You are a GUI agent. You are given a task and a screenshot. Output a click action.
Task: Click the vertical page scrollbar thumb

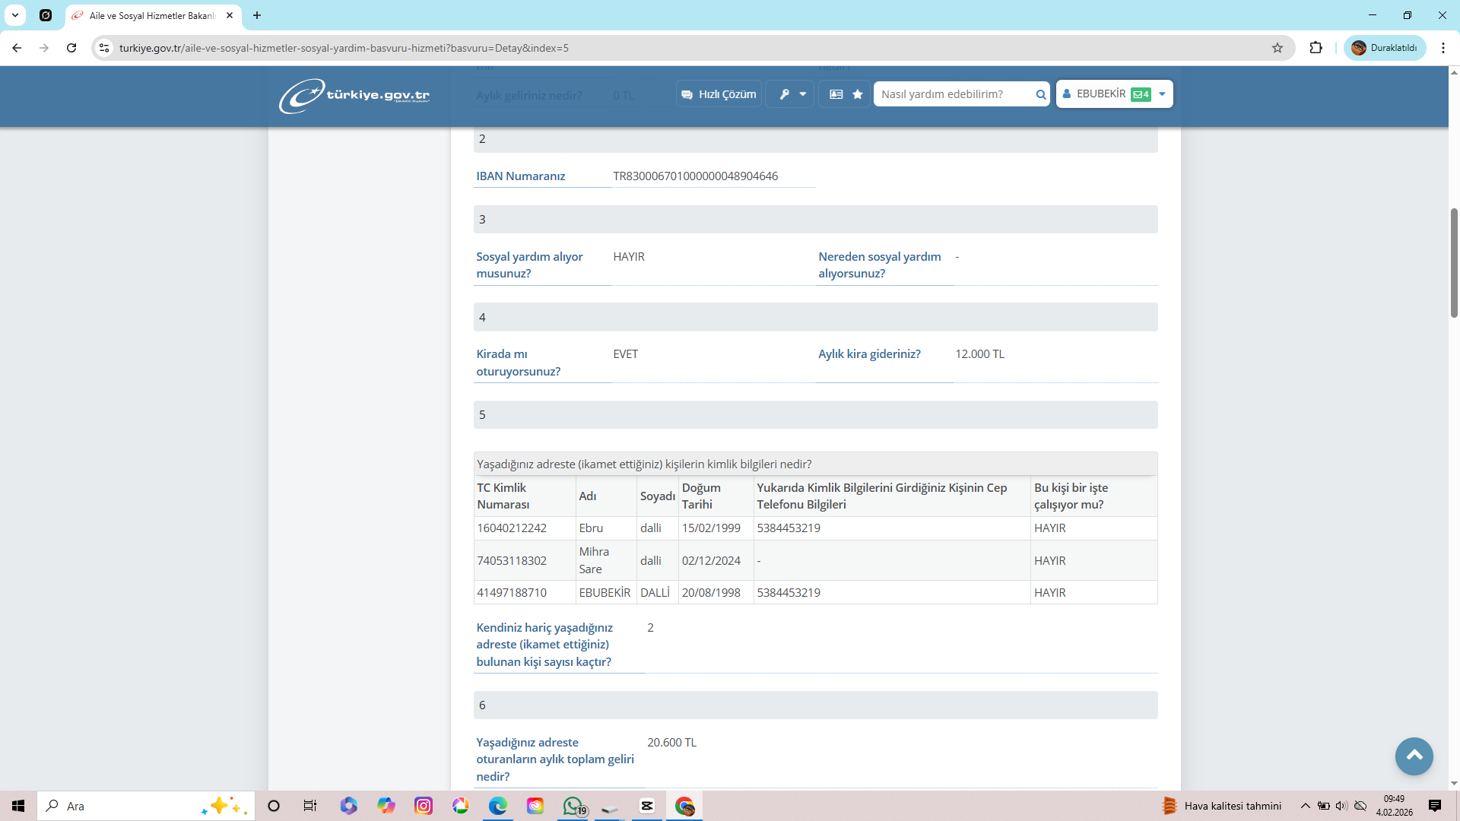click(1454, 262)
